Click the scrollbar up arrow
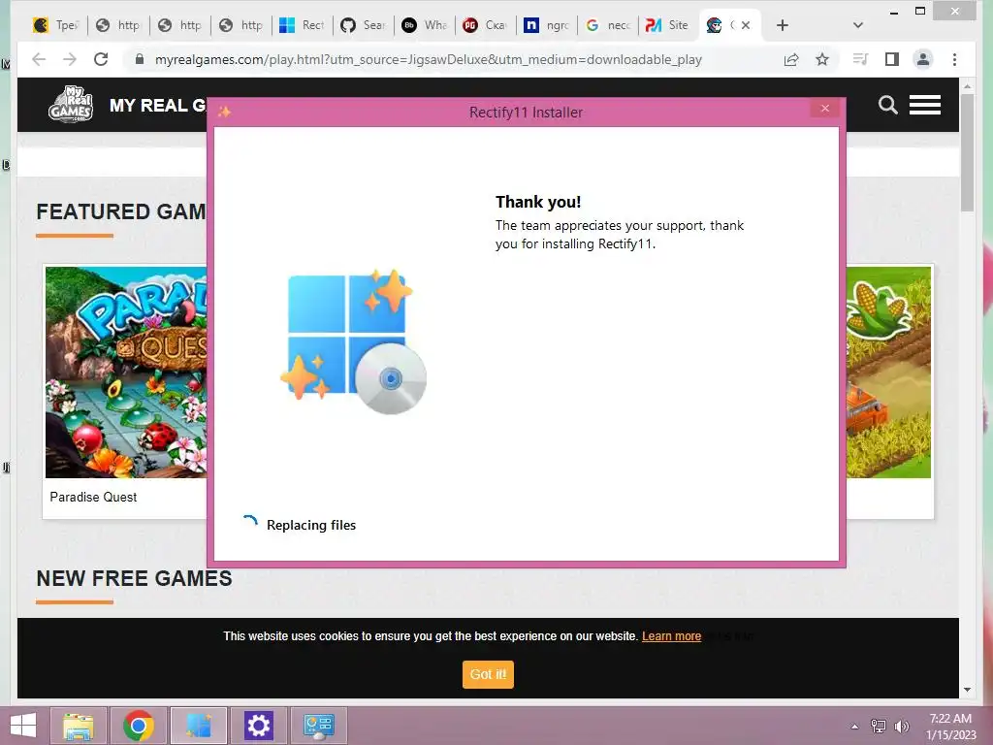993x745 pixels. tap(967, 85)
